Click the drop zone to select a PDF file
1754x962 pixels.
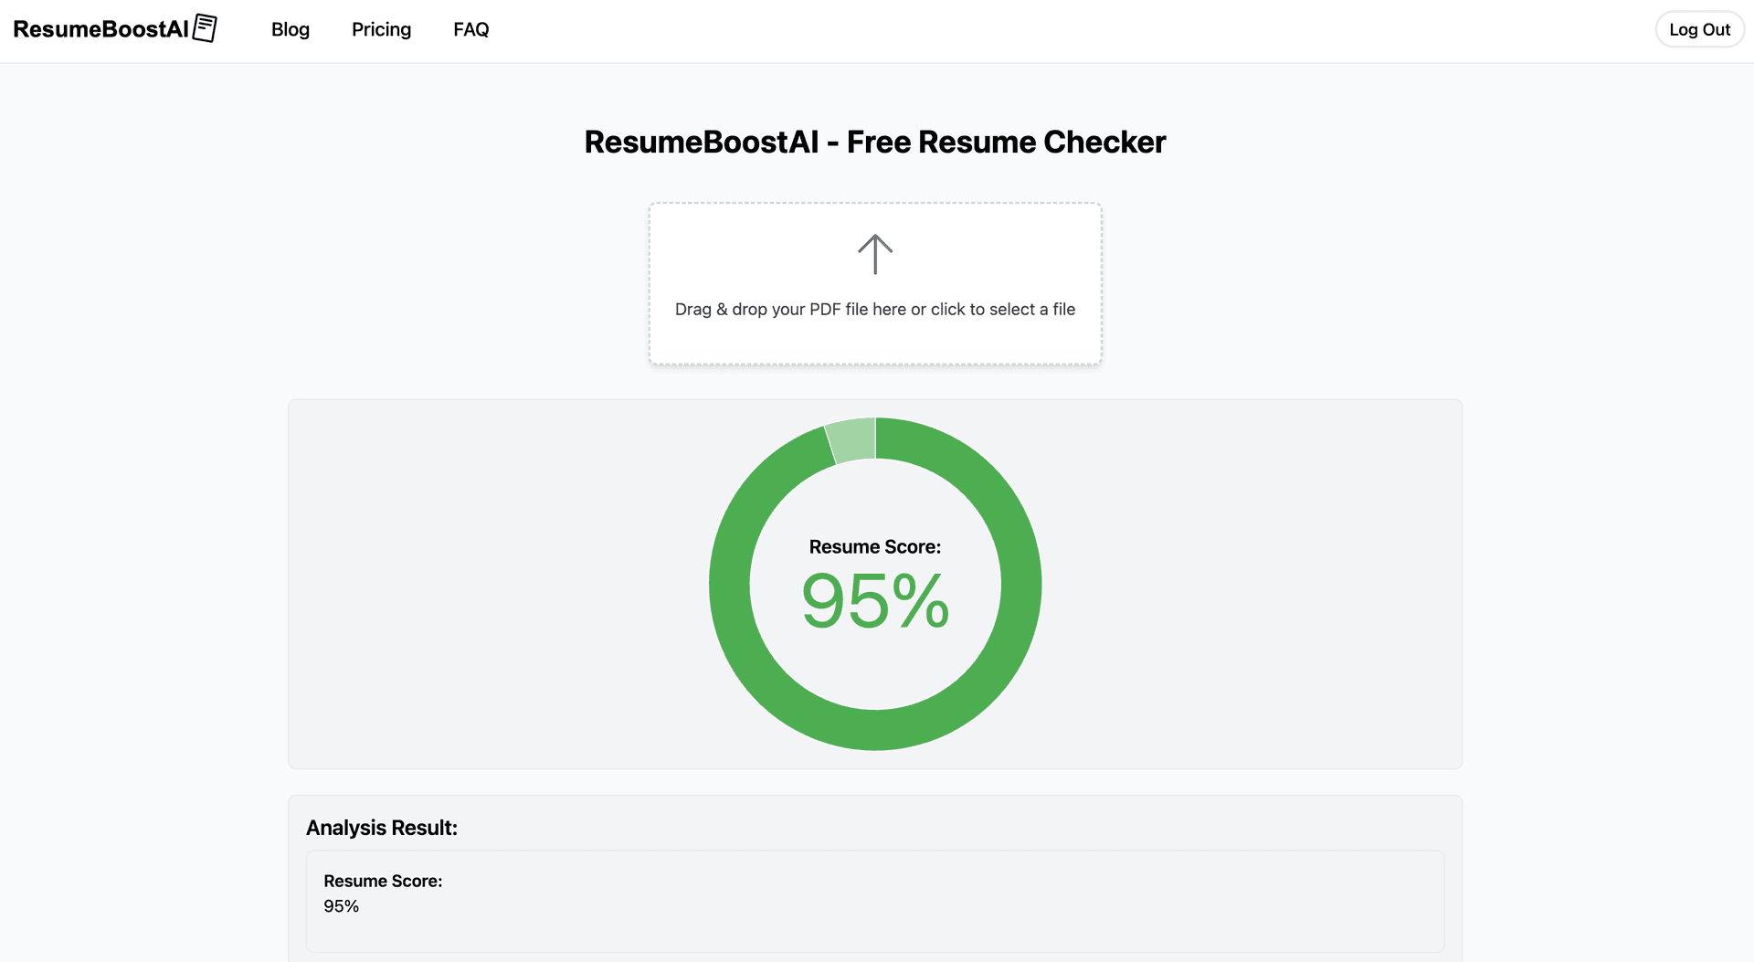click(874, 283)
